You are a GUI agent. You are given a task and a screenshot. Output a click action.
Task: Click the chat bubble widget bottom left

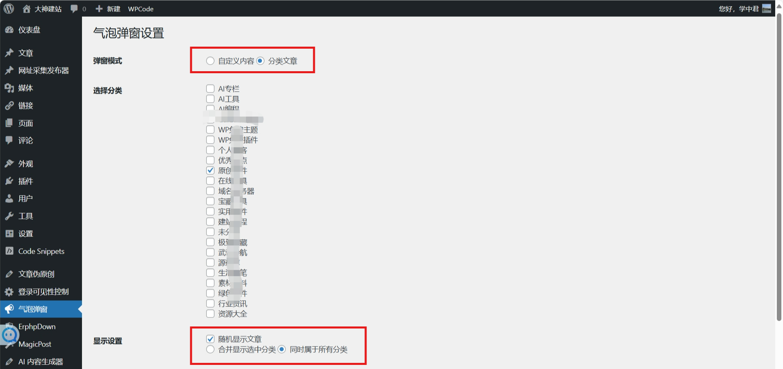9,335
